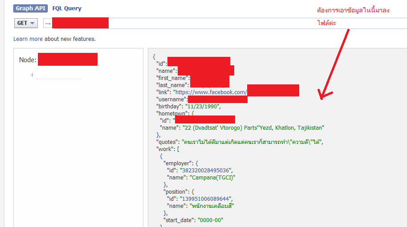Open the GET method dropdown
The height and width of the screenshot is (227, 407).
(26, 23)
